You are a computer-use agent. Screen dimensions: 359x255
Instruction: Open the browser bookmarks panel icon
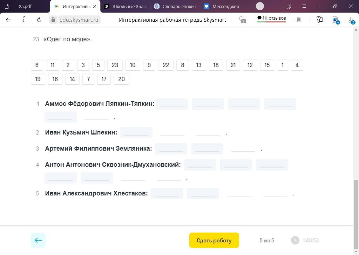(x=289, y=6)
